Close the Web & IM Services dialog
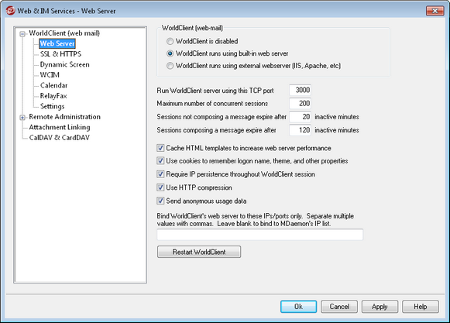Screen dimensions: 450x323 point(435,11)
